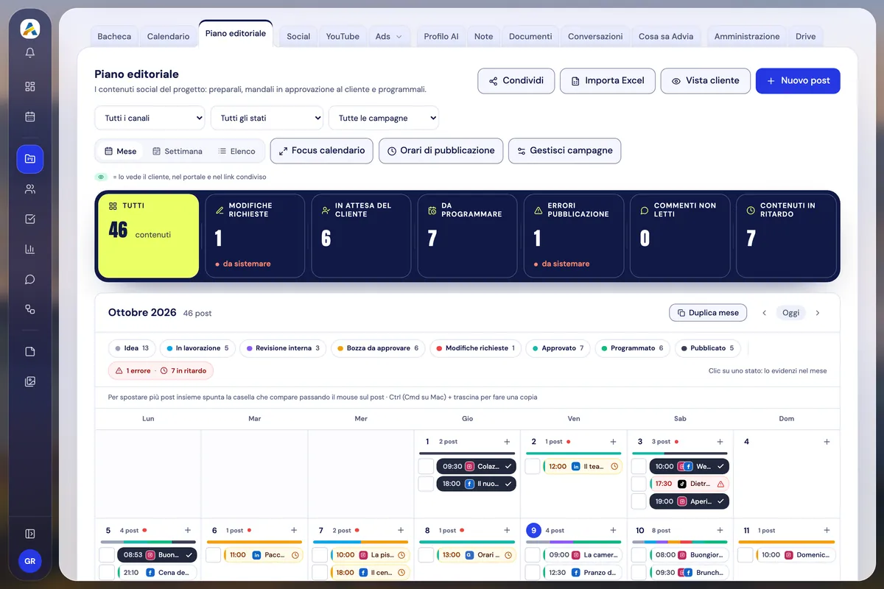Filter by Programmato status chip

632,348
